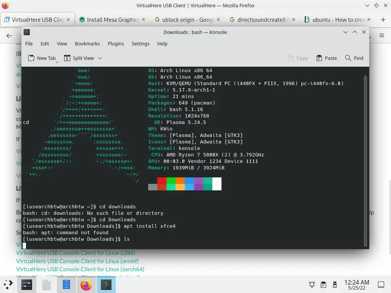The width and height of the screenshot is (391, 293).
Task: Switch to Firefox via taskbar icon
Action: (86, 285)
